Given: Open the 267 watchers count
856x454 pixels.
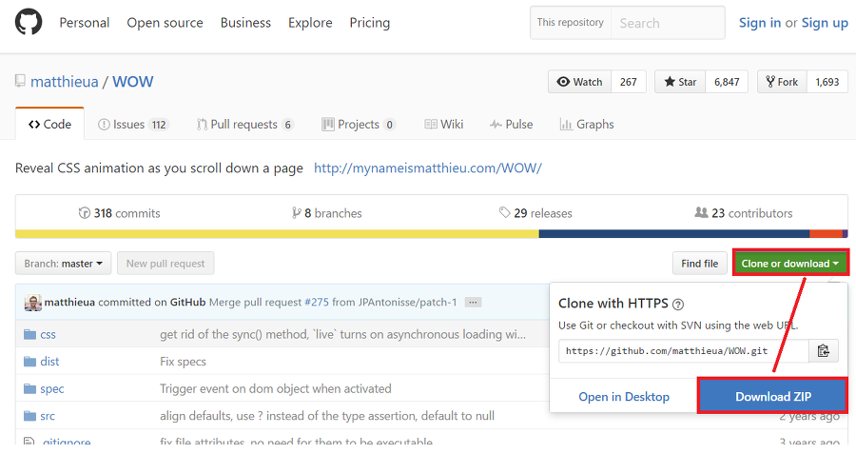Looking at the screenshot, I should pyautogui.click(x=629, y=82).
